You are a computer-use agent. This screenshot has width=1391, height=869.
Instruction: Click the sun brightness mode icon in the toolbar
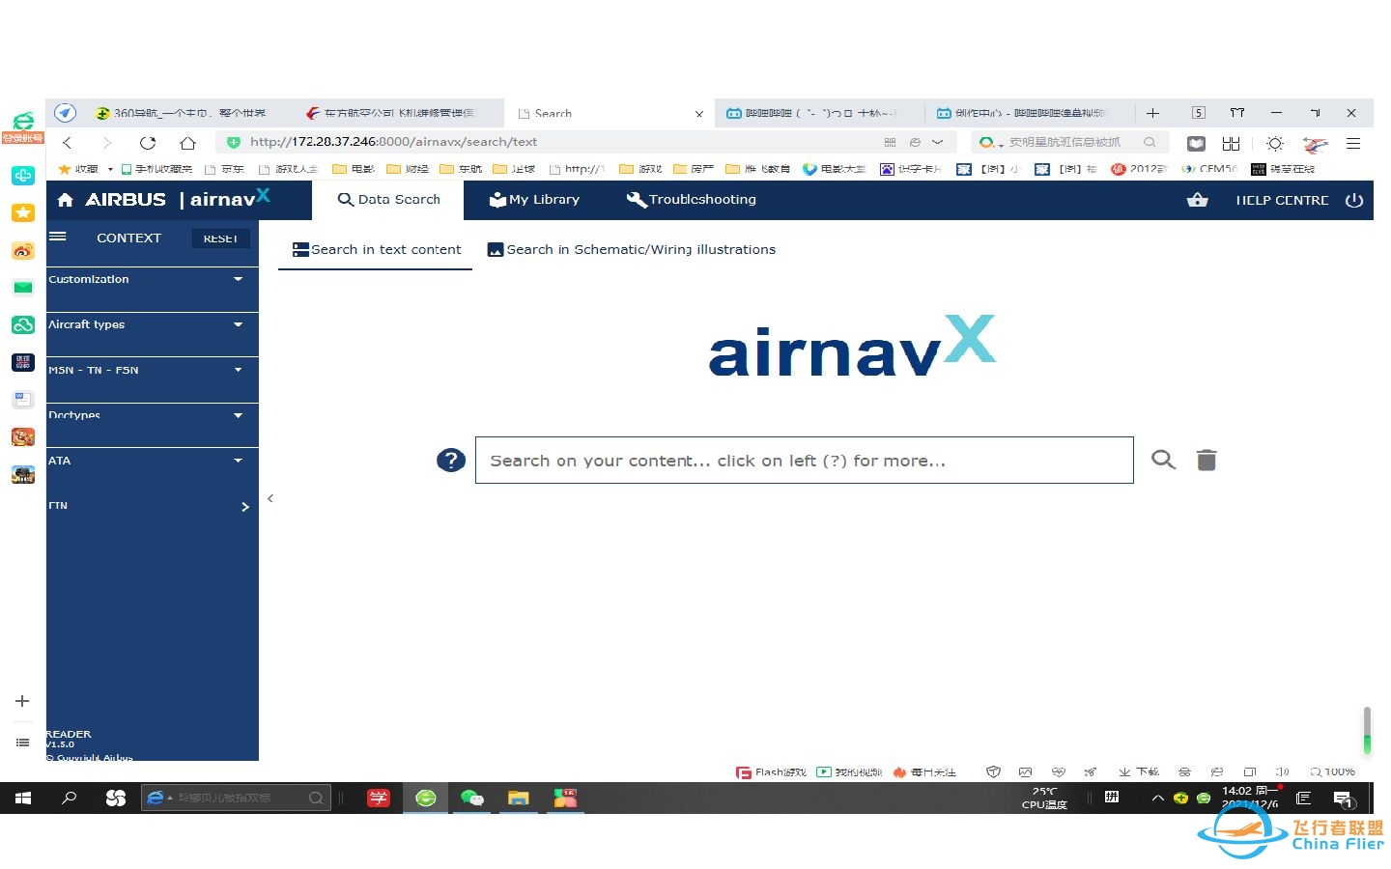(x=1275, y=143)
